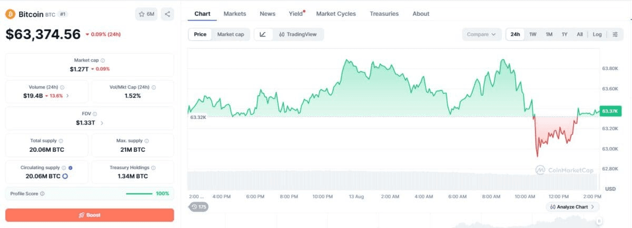This screenshot has width=632, height=228.
Task: Click the 1.52% Vol/Mkt Cap value
Action: tap(133, 96)
